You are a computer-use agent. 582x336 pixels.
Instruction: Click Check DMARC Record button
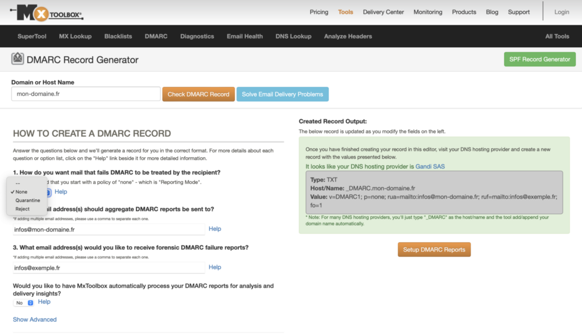198,94
